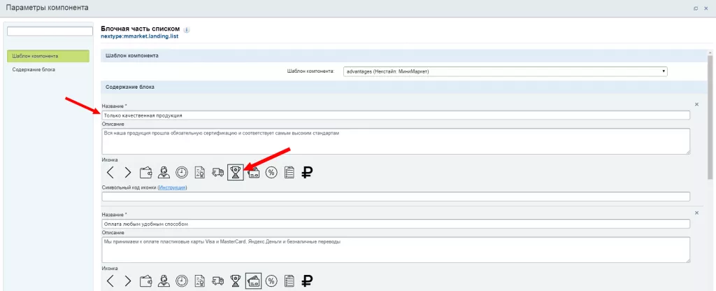Image resolution: width=716 pixels, height=291 pixels.
Task: Click the 'Содержание блока' section header in the main panel
Action: click(x=403, y=87)
